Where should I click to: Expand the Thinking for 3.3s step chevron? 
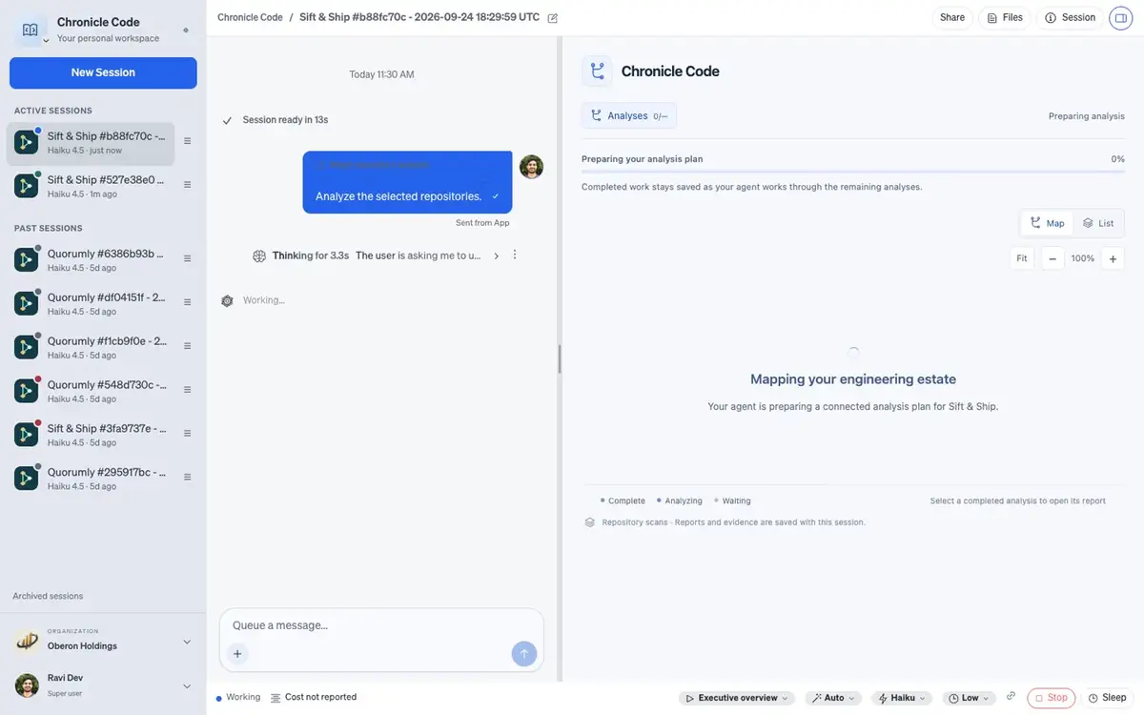coord(497,255)
